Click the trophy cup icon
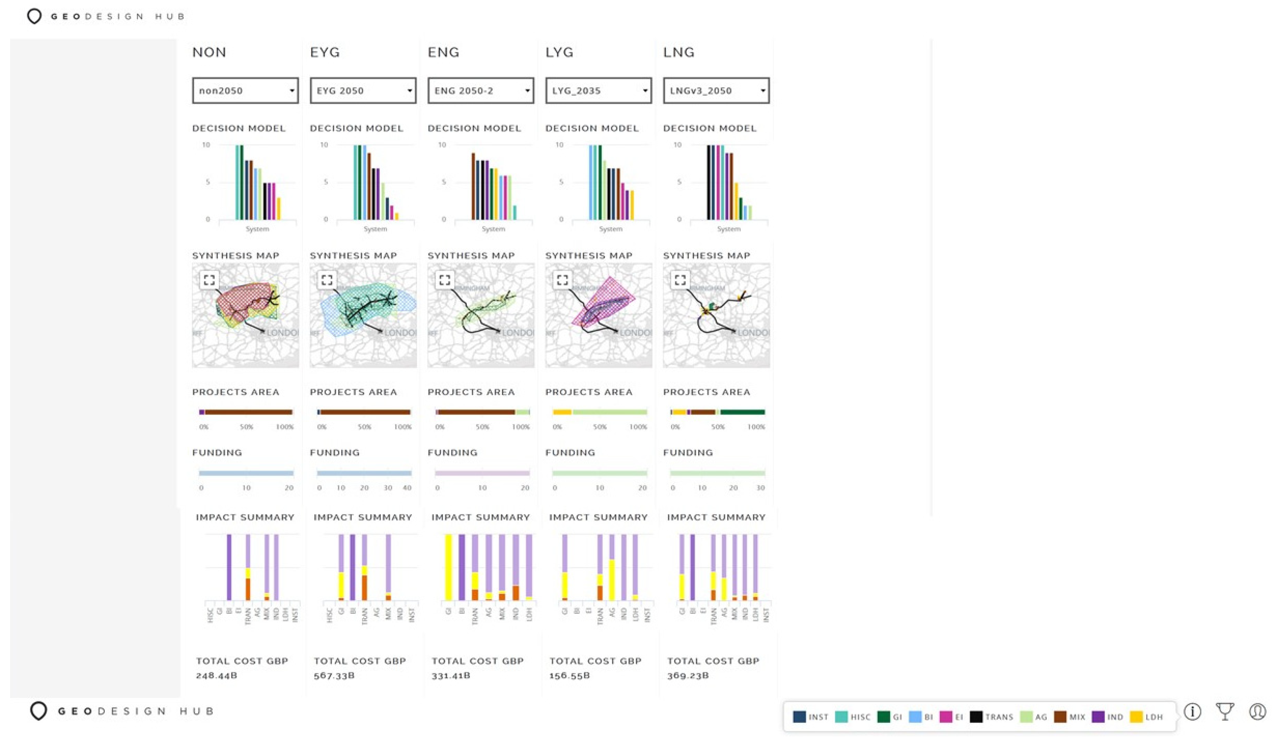Viewport: 1274px width, 740px height. pyautogui.click(x=1225, y=712)
